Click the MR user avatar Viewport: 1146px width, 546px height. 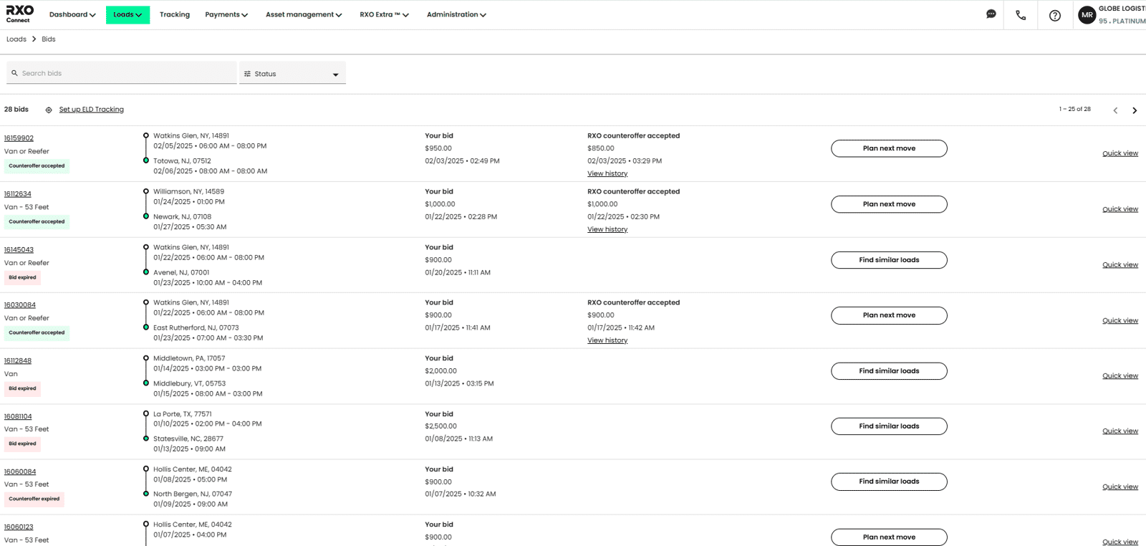(1087, 15)
